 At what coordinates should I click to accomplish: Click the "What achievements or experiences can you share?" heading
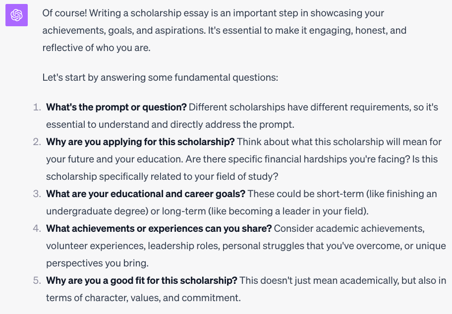click(x=159, y=228)
